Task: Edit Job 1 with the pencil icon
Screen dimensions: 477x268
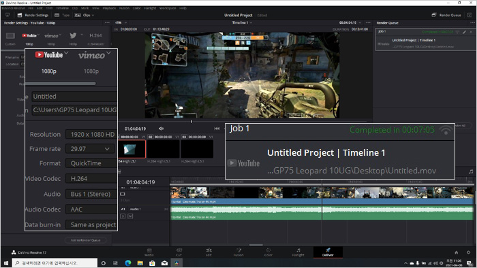Action: (x=464, y=32)
